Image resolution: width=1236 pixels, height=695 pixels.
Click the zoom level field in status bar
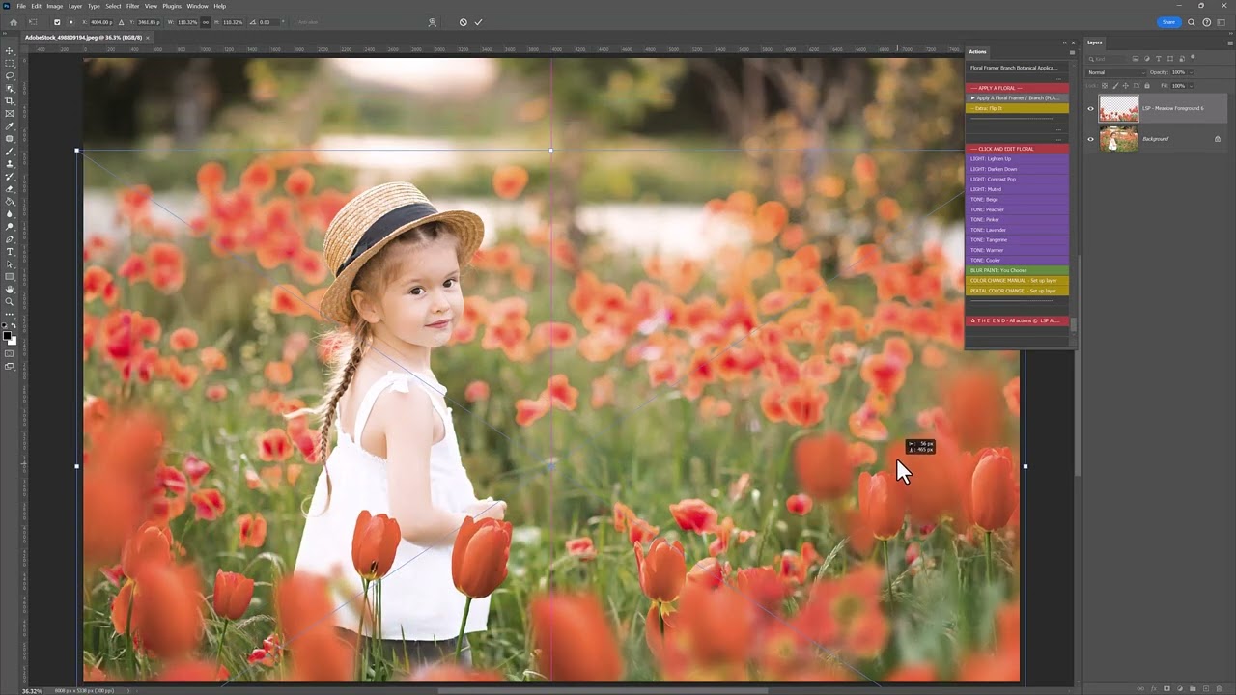[x=32, y=691]
